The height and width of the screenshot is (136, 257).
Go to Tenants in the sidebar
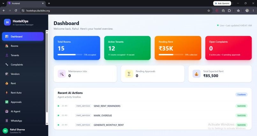click(23, 55)
